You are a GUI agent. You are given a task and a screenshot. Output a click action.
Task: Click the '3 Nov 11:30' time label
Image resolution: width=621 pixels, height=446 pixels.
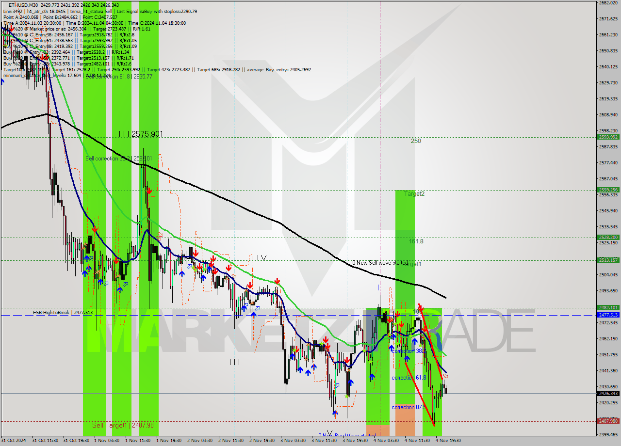[324, 441]
